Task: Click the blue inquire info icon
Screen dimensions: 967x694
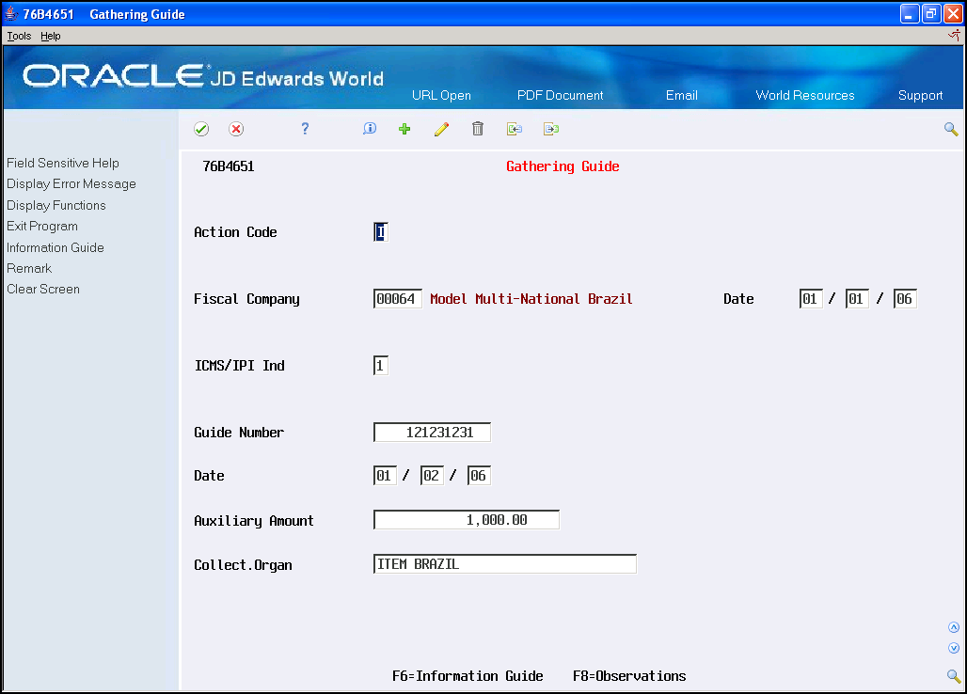Action: [x=370, y=128]
